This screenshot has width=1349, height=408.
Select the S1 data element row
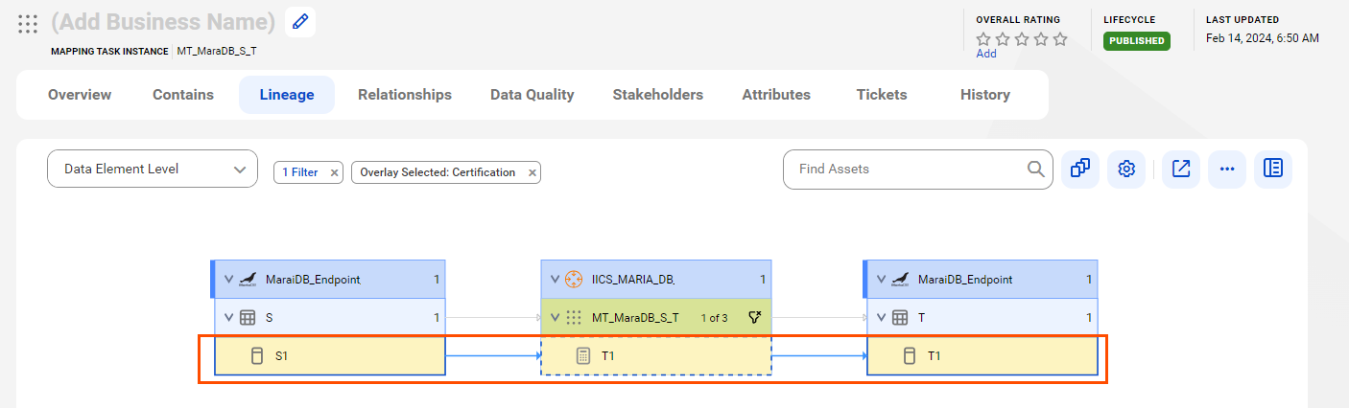(x=329, y=355)
